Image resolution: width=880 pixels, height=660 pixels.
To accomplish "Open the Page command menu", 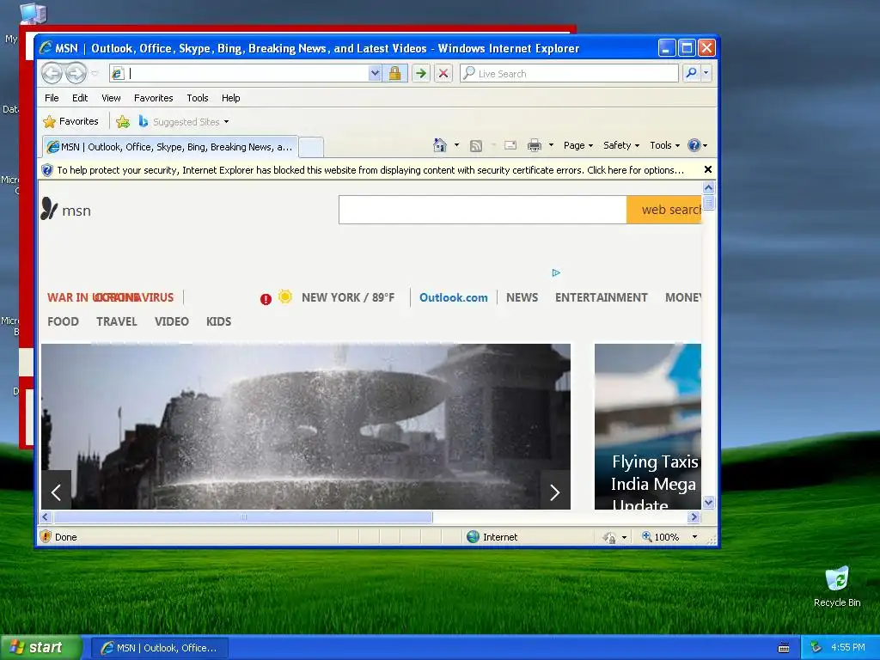I will (578, 145).
